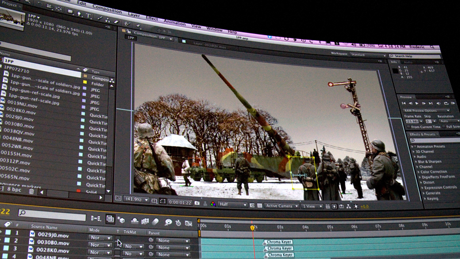Click the Brainstorm icon in timeline
The width and height of the screenshot is (460, 259).
pos(168,222)
